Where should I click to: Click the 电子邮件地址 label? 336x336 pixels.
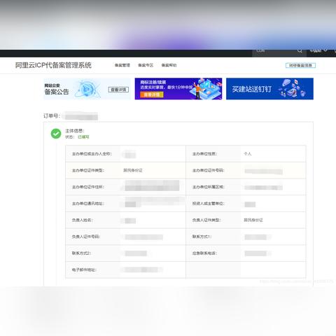84,269
